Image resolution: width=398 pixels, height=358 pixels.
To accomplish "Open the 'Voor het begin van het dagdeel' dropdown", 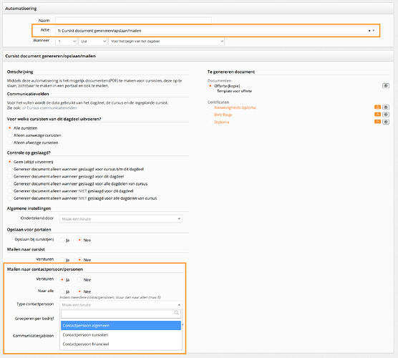I will point(166,41).
